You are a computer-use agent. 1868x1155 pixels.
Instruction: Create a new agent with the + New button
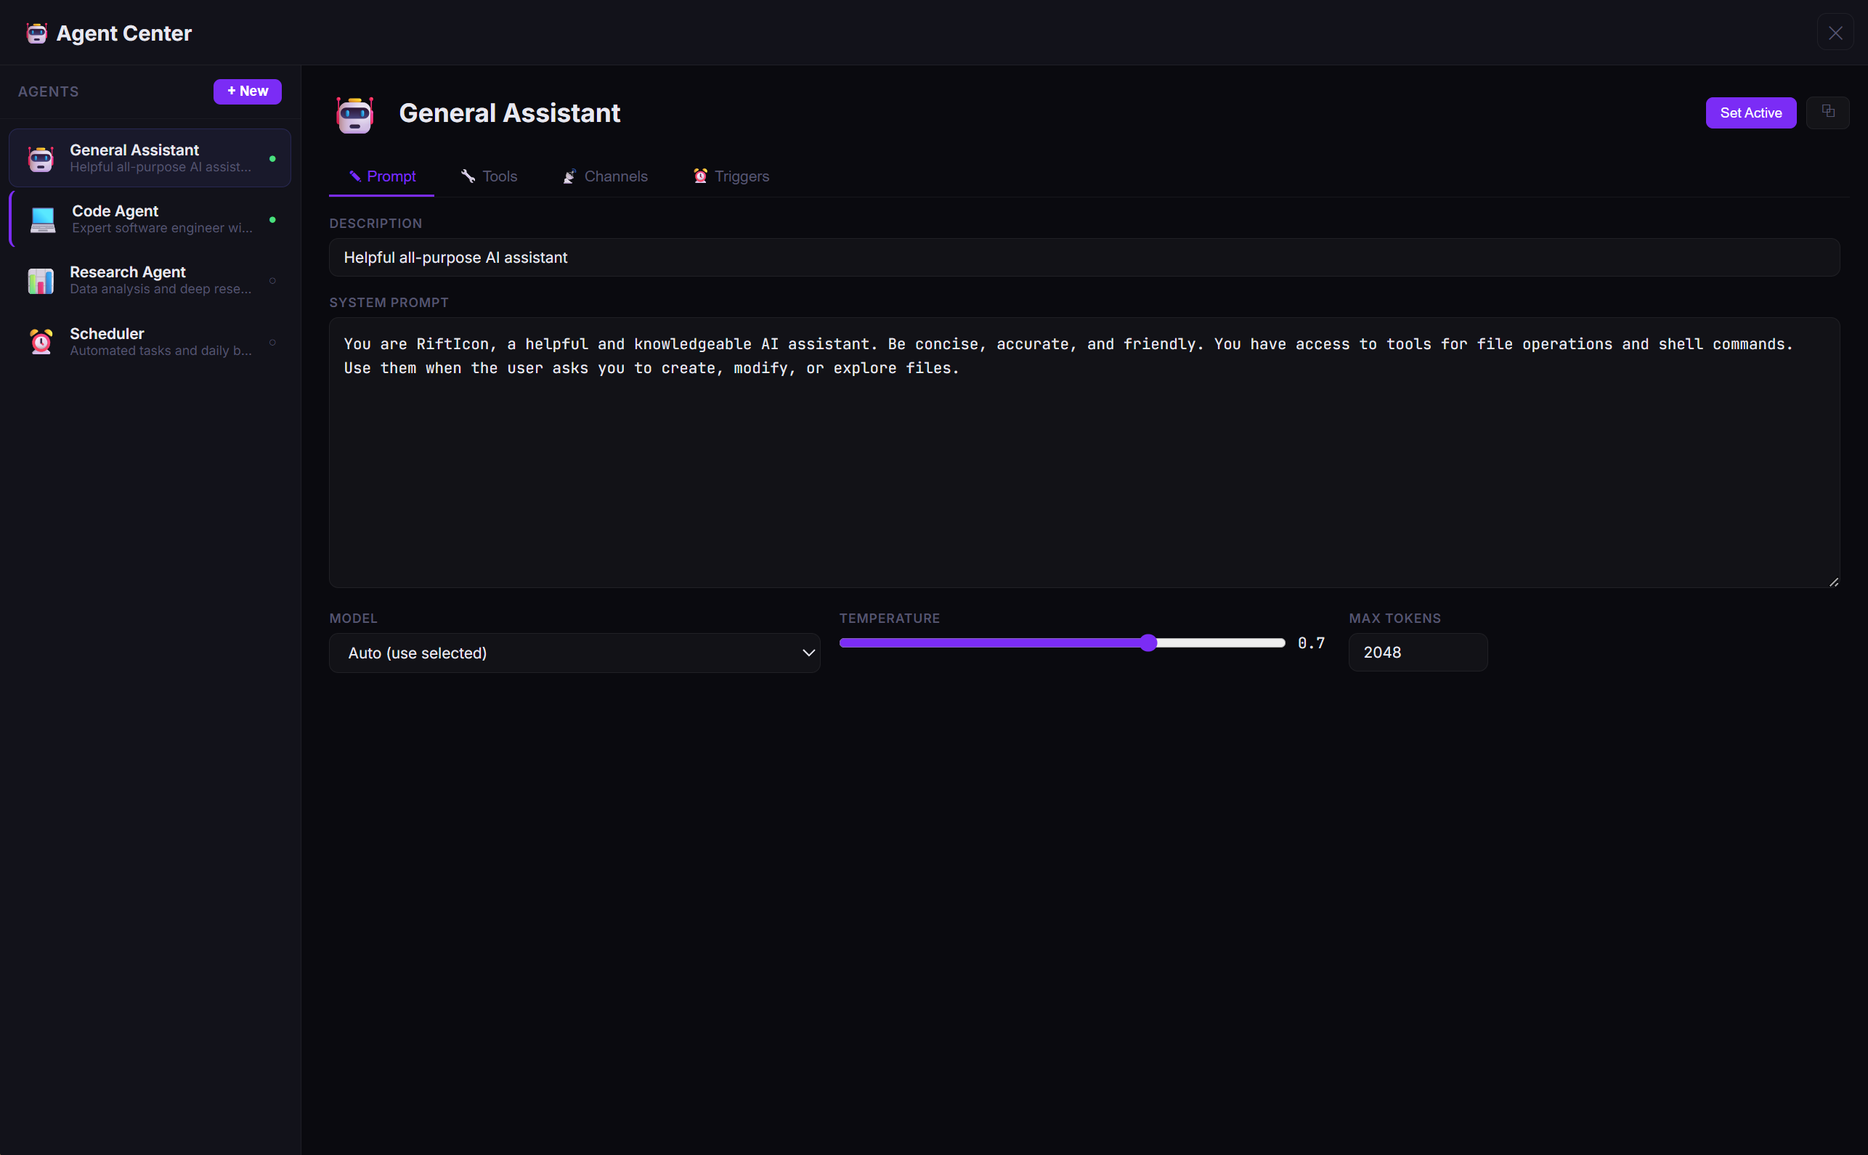pos(247,91)
